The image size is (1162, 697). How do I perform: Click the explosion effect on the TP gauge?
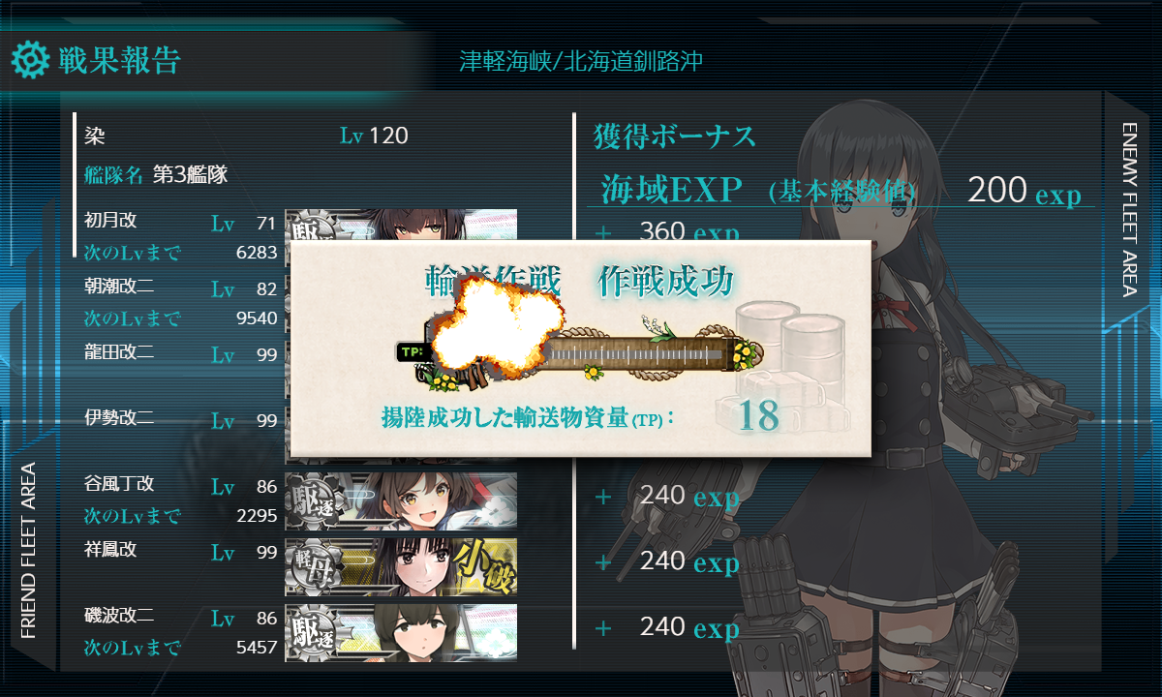487,324
